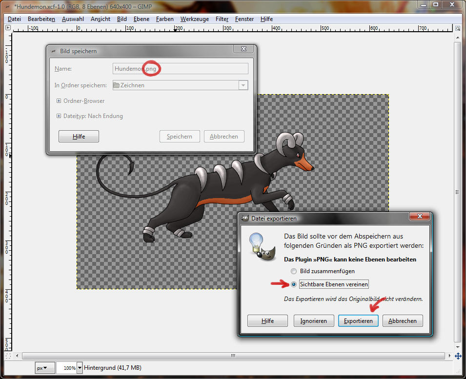This screenshot has width=466, height=379.
Task: Click Abbrechen in Datei exportieren dialog
Action: (x=403, y=321)
